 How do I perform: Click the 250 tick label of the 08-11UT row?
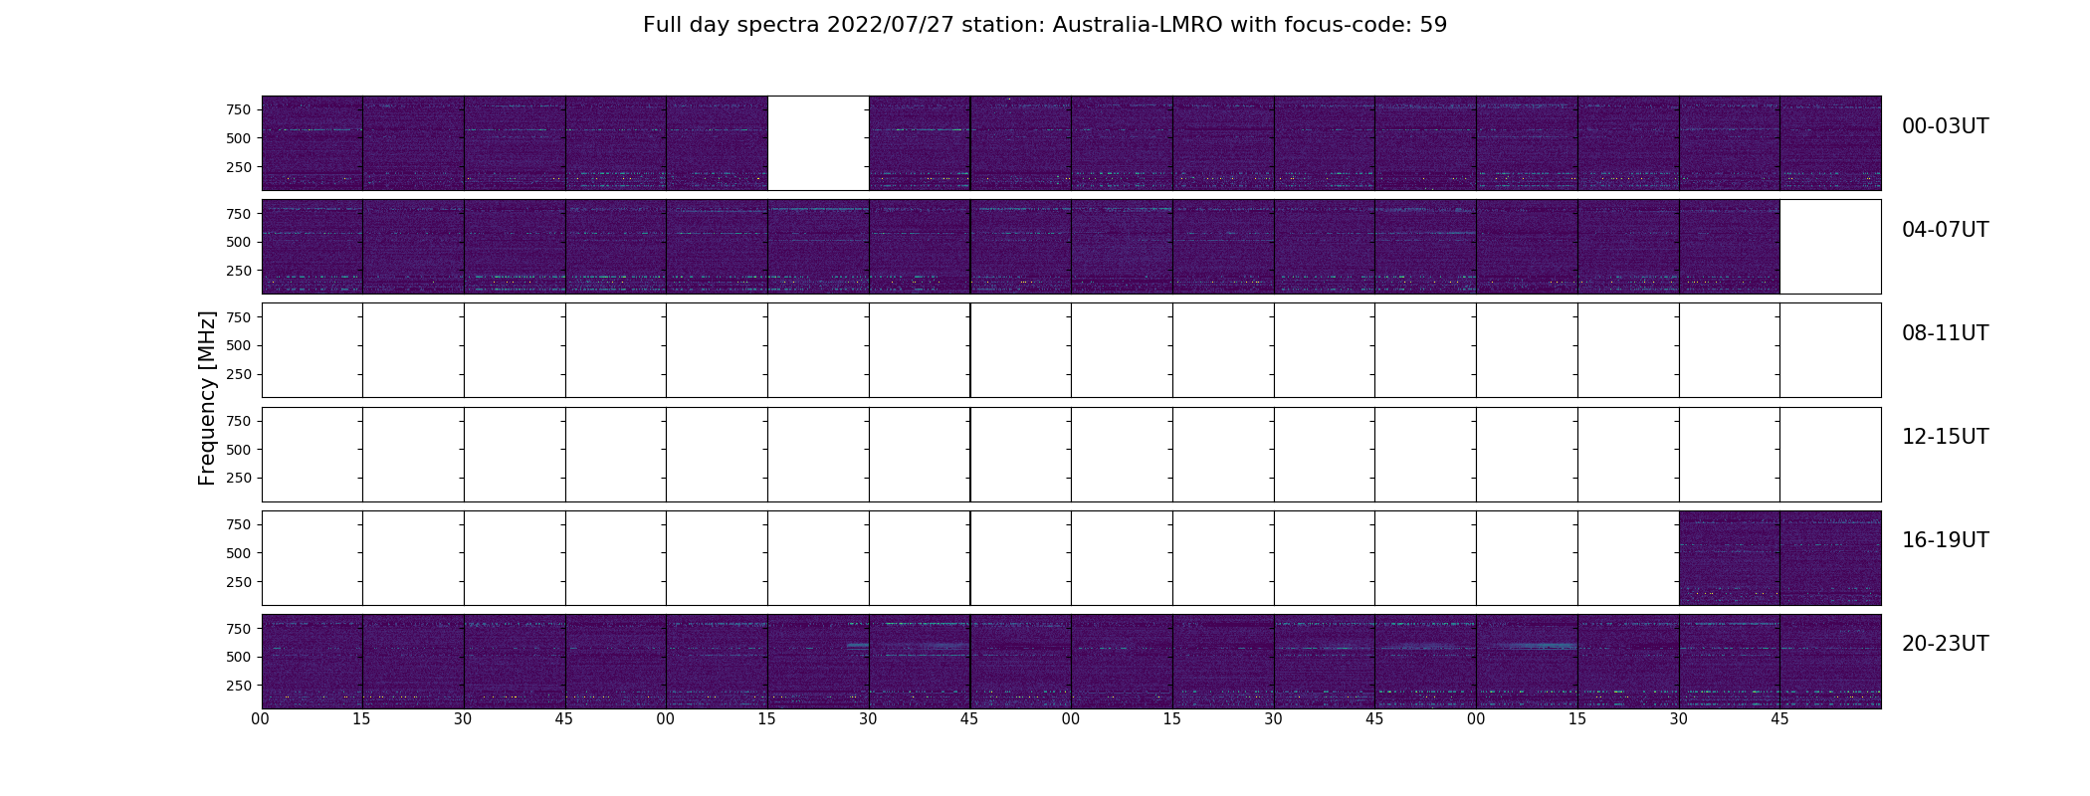(x=238, y=374)
